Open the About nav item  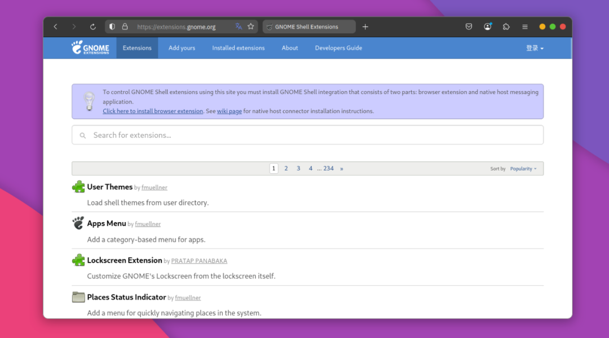290,48
